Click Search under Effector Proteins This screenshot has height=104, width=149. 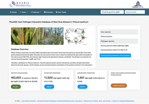(49, 87)
